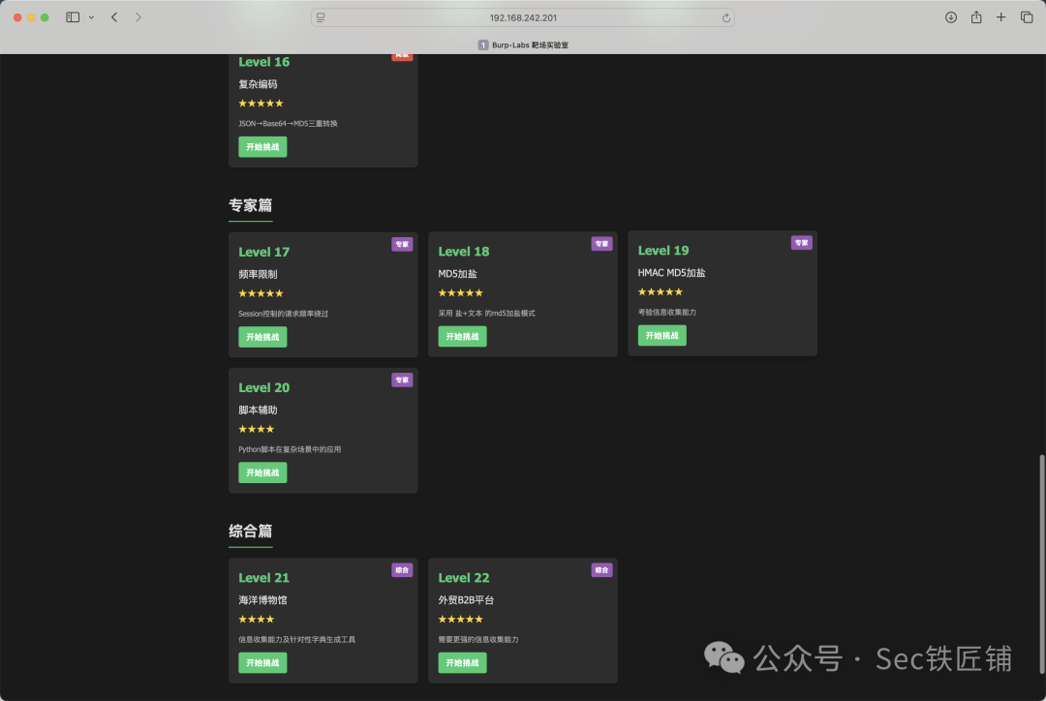Open the Share icon
The width and height of the screenshot is (1046, 701).
(x=976, y=16)
